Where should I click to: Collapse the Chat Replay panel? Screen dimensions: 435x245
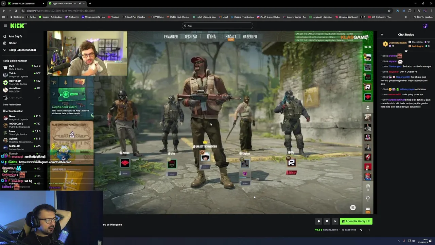[x=382, y=34]
